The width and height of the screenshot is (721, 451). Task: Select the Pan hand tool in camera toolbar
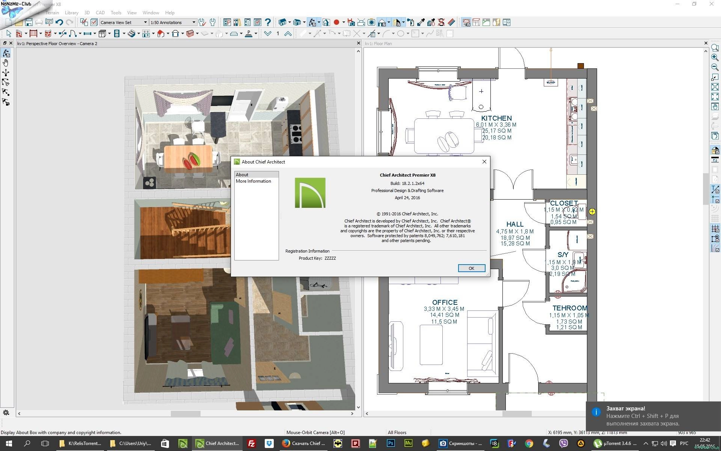point(6,63)
